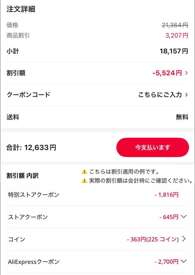Click the 送料 無料 shipping row
Screen dimensions: 195x275
[97, 117]
